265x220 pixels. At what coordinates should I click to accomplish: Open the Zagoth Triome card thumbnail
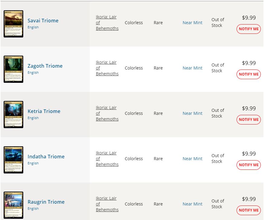(13, 69)
